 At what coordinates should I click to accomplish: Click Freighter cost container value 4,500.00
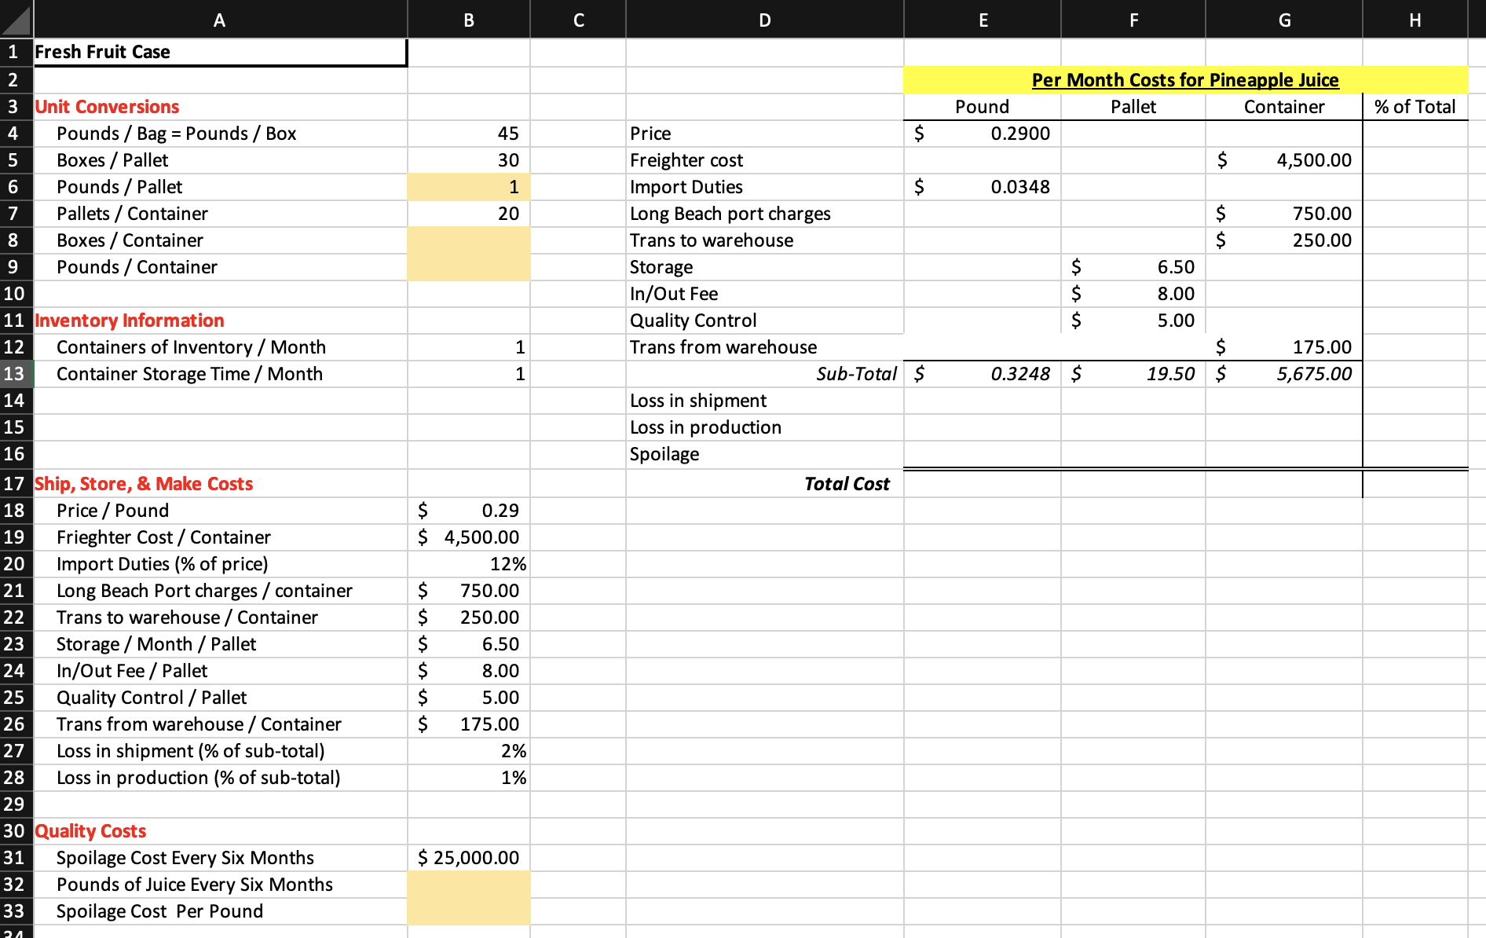(x=1284, y=160)
